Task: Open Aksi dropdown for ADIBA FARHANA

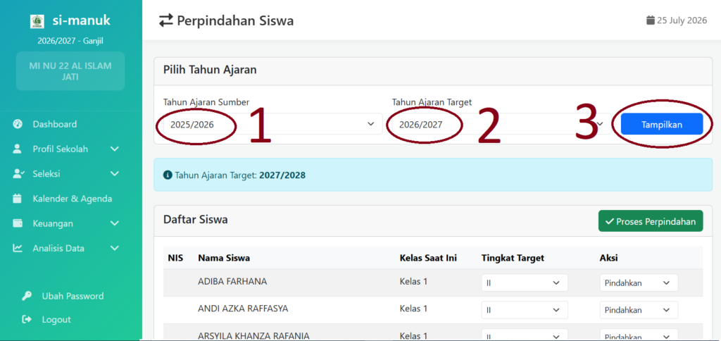Action: click(639, 283)
